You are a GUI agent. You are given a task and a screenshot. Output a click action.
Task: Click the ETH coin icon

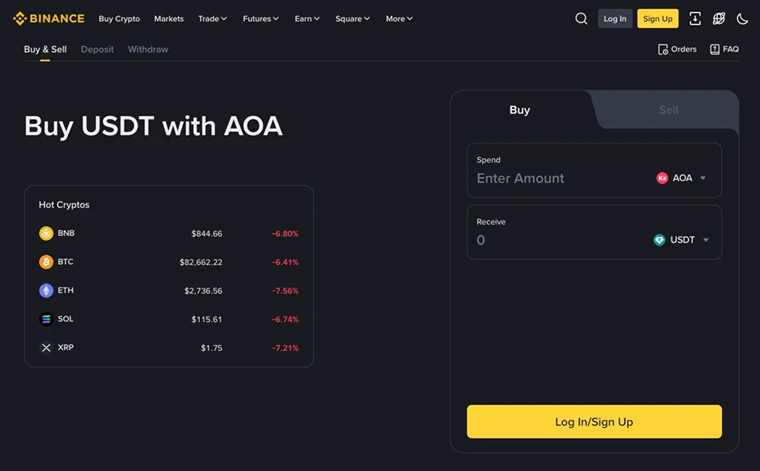(46, 290)
